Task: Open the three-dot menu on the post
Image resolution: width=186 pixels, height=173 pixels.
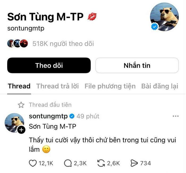Action: [176, 116]
